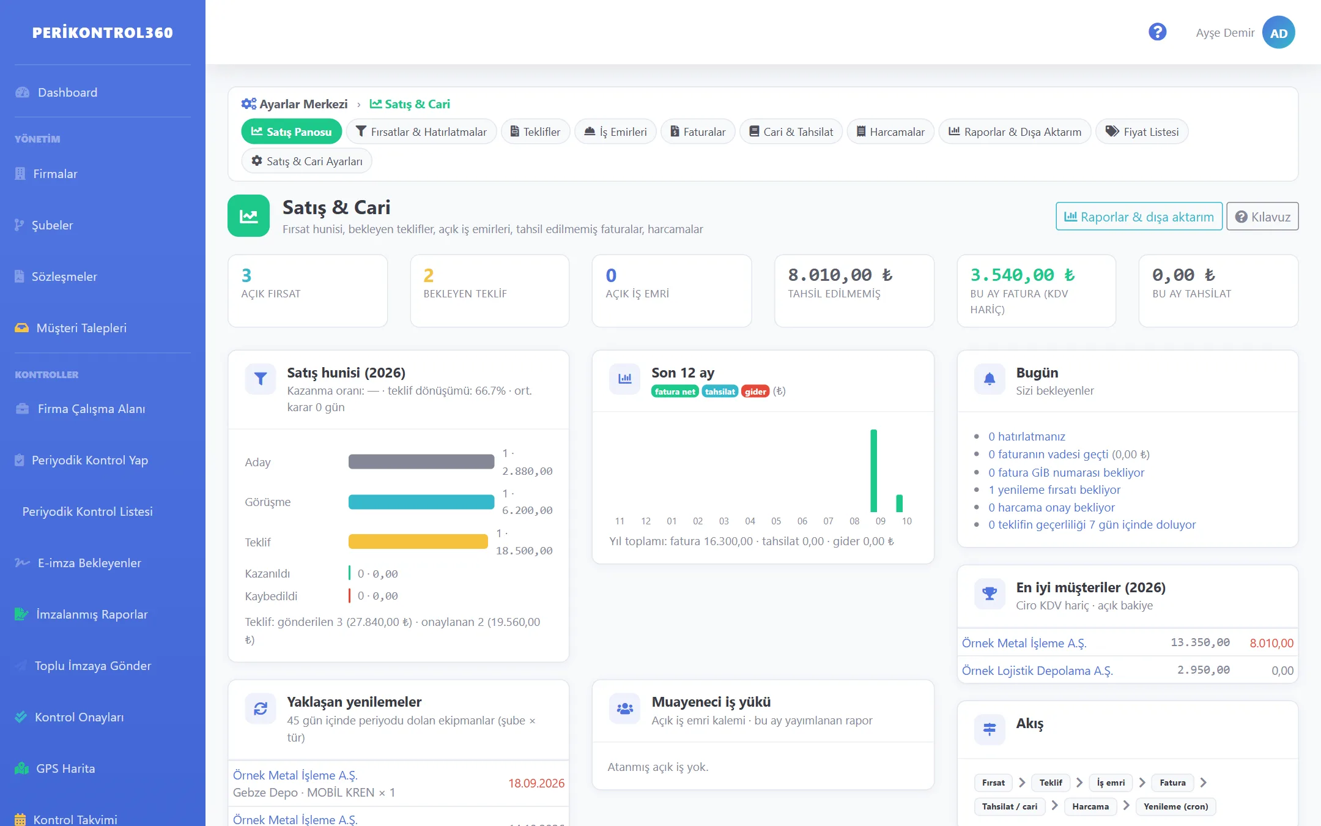Open the 1 yenileme fırsatı bekliyor link
Screen dimensions: 1321x826
tap(1054, 489)
